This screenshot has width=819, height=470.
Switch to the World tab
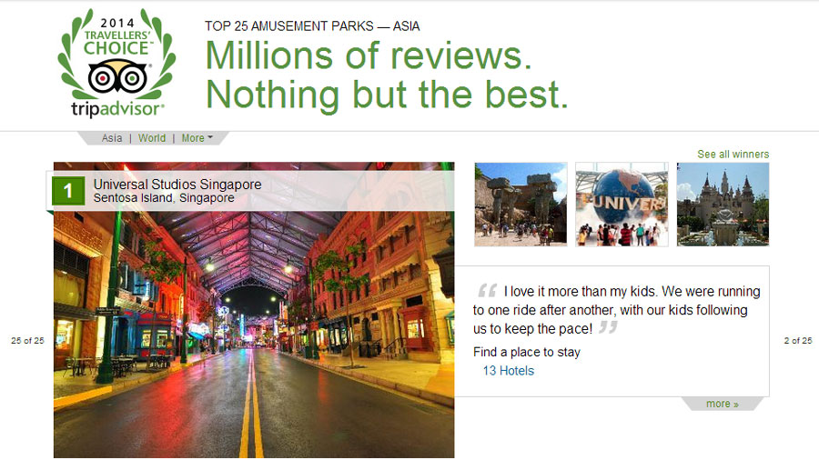[152, 138]
